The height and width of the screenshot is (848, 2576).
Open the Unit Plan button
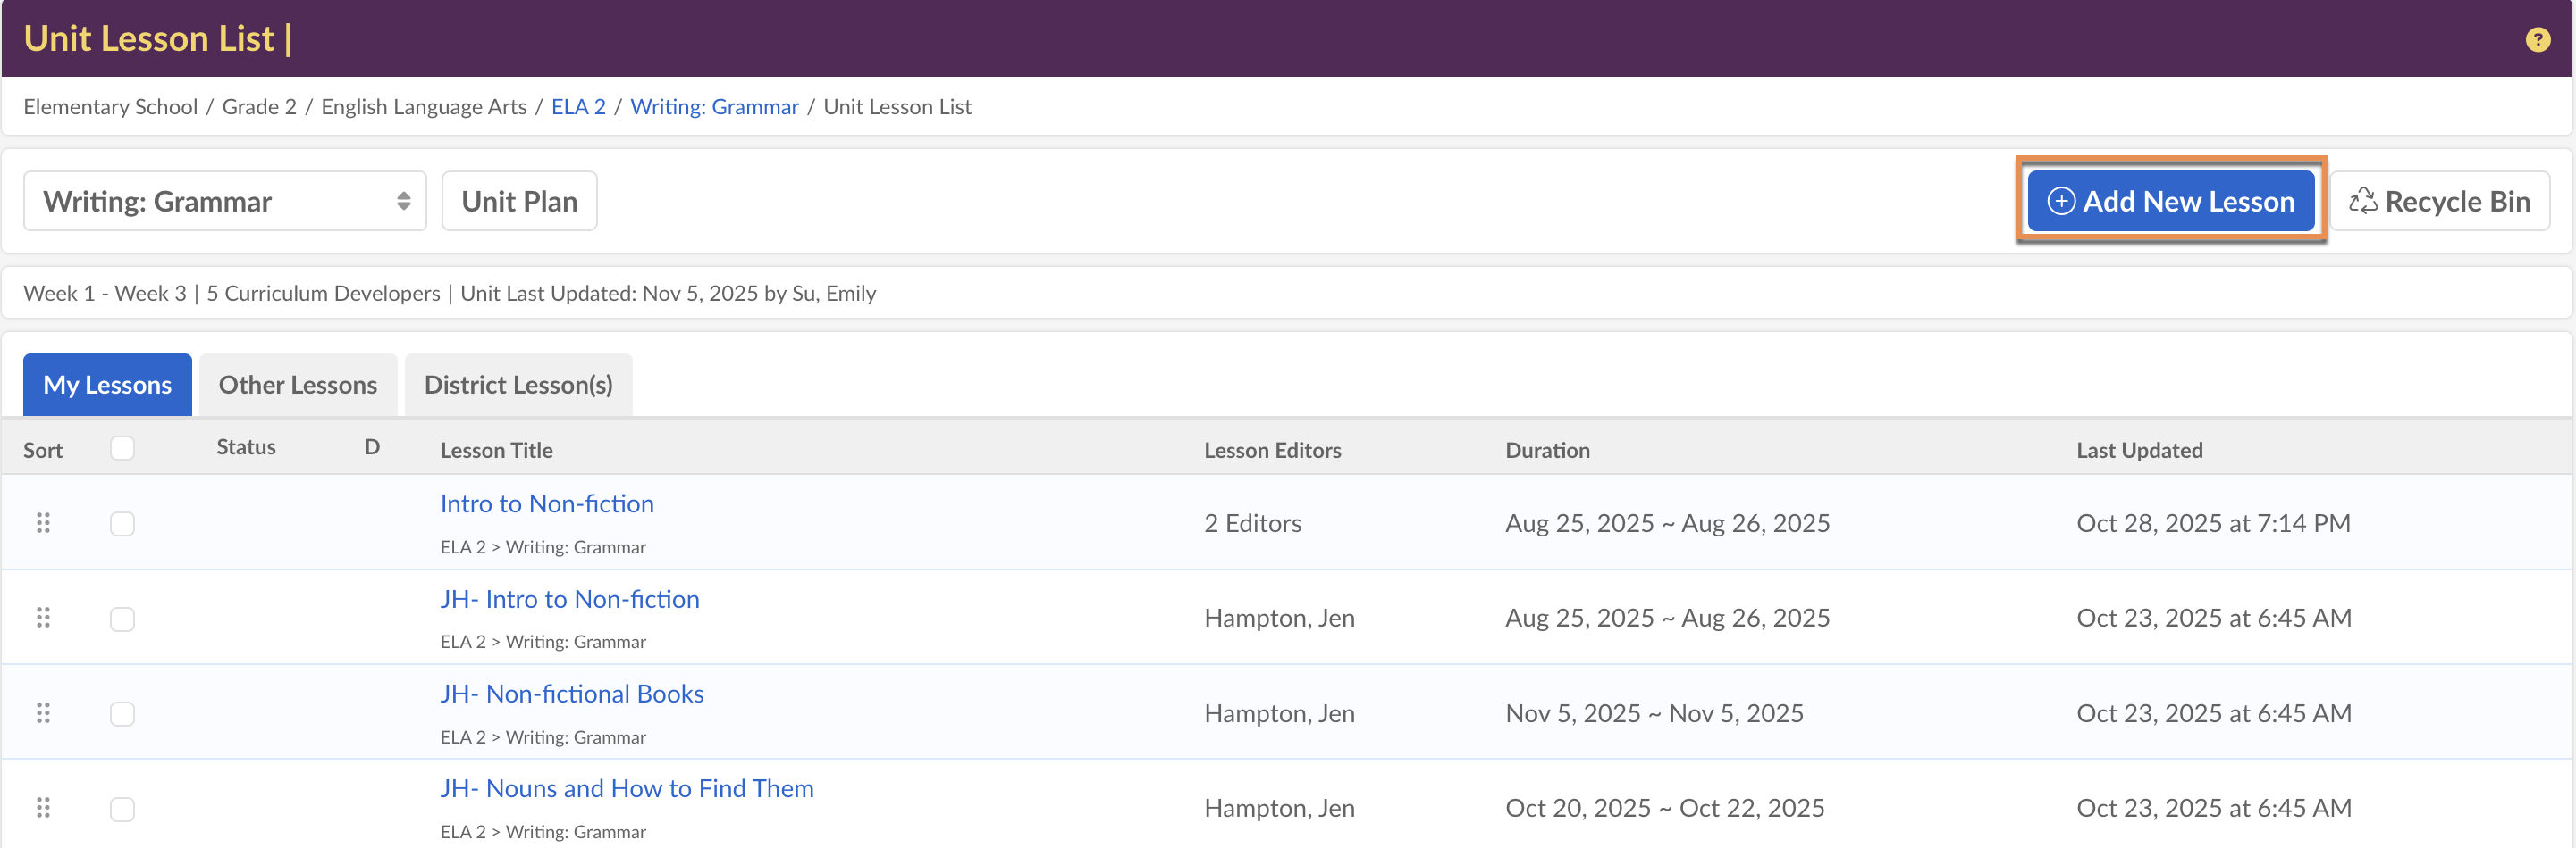pyautogui.click(x=519, y=201)
